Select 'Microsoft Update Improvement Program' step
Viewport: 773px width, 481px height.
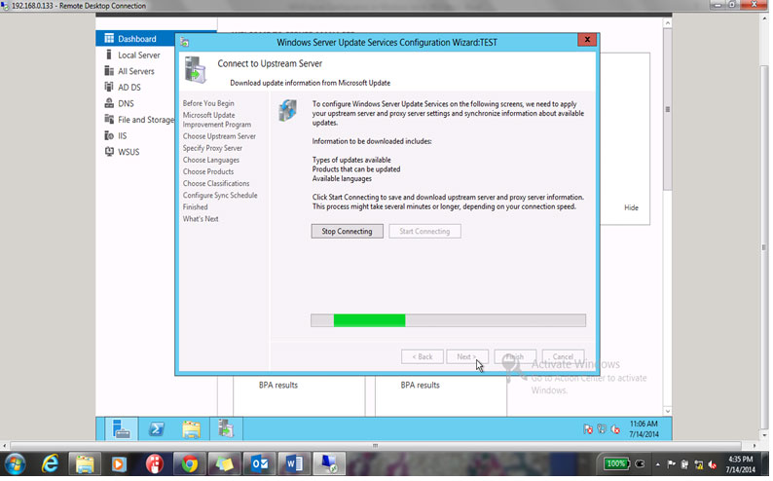[217, 120]
